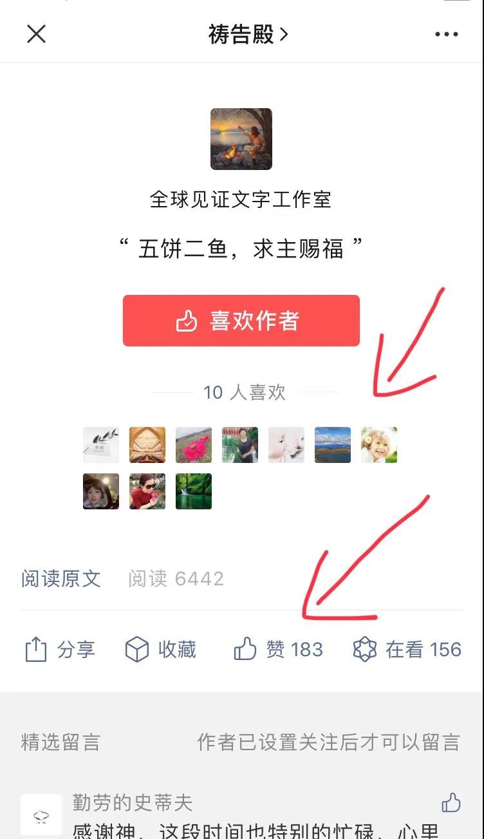Open the green waterfall supporter avatar
Screen dimensions: 484x839
[194, 491]
